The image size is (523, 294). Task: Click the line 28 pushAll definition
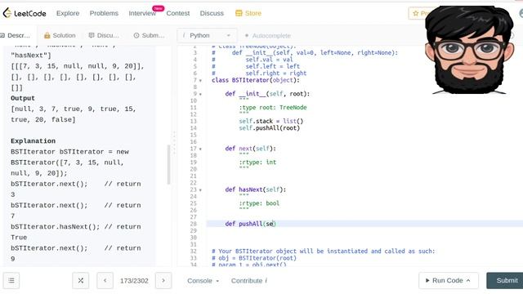coord(251,224)
